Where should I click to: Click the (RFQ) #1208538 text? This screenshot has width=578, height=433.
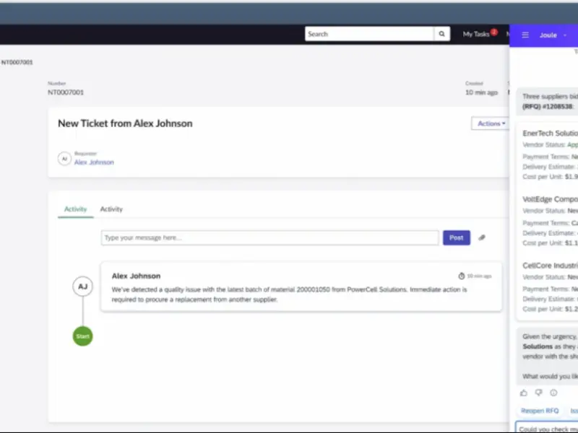[x=548, y=106]
